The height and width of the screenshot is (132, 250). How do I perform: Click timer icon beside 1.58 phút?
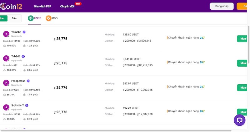click(24, 95)
